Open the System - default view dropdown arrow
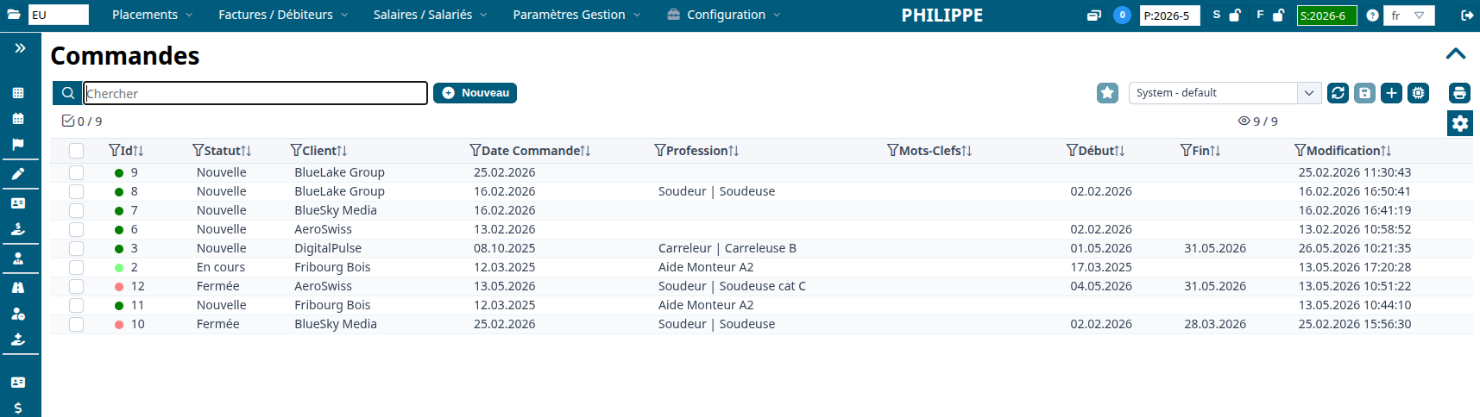1480x417 pixels. (x=1309, y=93)
